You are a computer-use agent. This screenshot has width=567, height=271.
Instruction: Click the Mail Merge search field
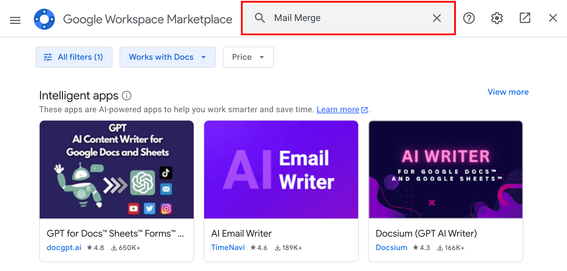(x=348, y=18)
